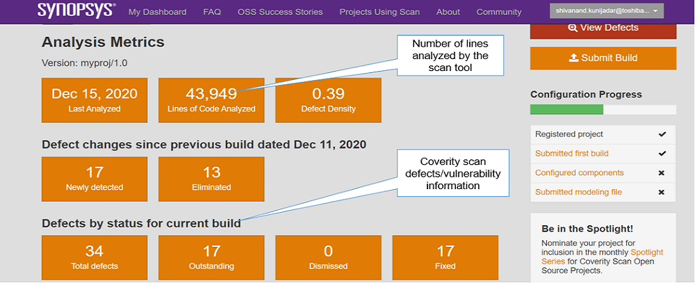
Task: Open the Dismissed 0 tile
Action: pyautogui.click(x=328, y=258)
